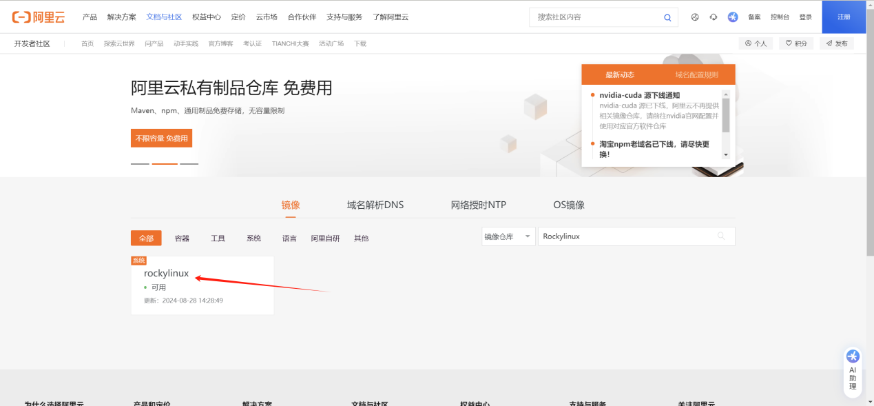The image size is (874, 406).
Task: Click the community search magnifier icon
Action: click(667, 18)
